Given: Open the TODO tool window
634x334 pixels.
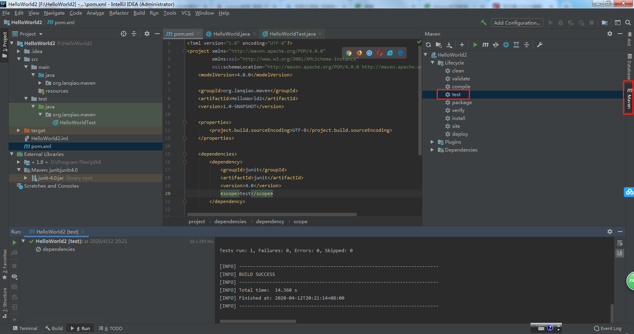Looking at the screenshot, I should (x=111, y=328).
